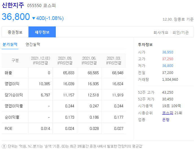Click the 영업이익 row label
Screen dimensions: 195x149
pos(12,84)
